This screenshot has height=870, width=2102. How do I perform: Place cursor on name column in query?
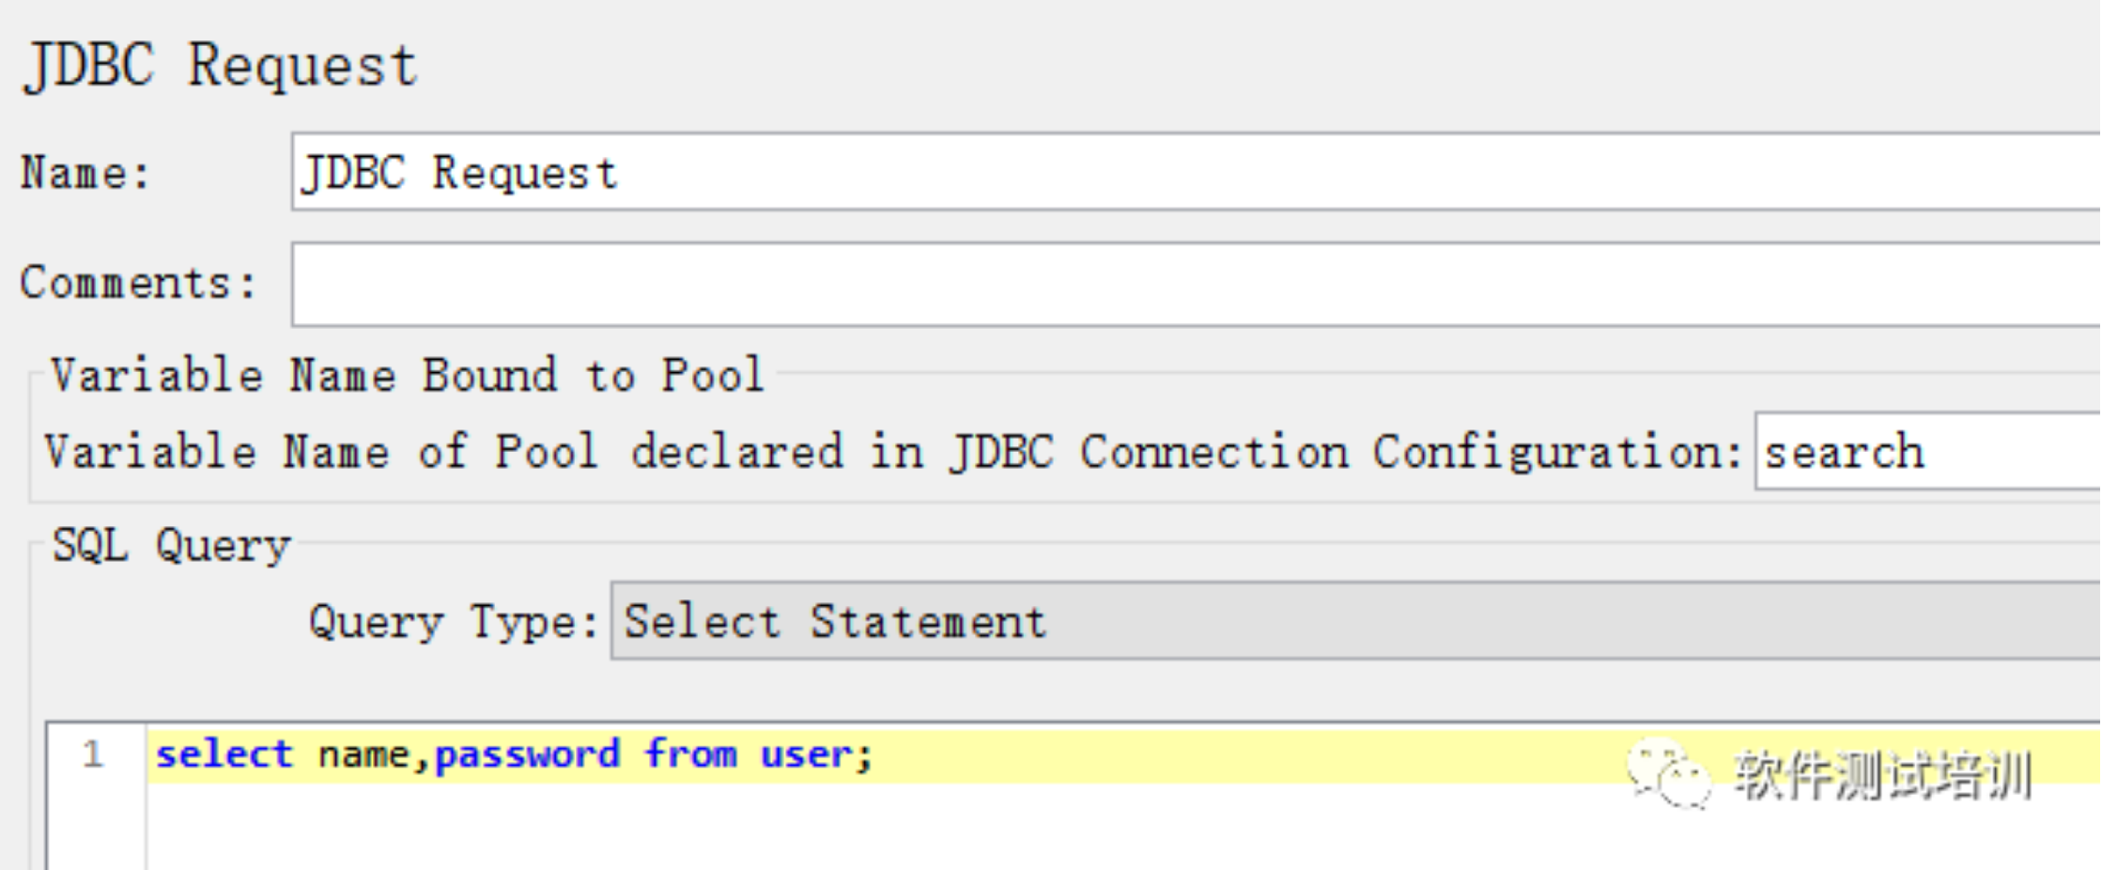[x=363, y=754]
